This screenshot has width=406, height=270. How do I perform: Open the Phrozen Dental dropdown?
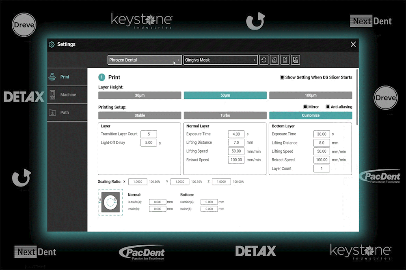pyautogui.click(x=145, y=60)
